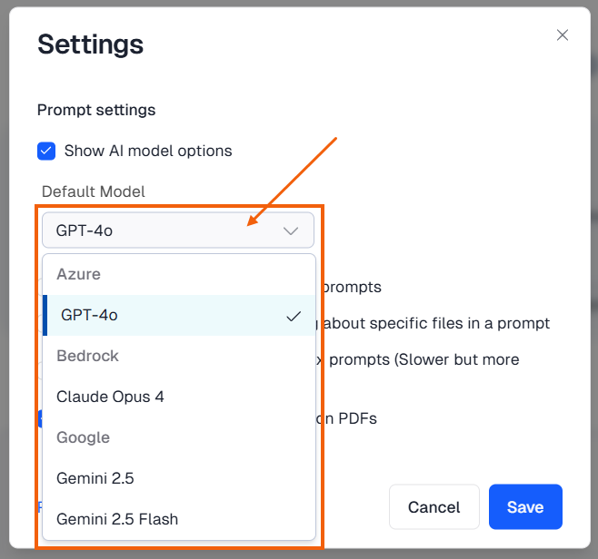The image size is (598, 559).
Task: Choose Claude Opus 4 from the dropdown
Action: 110,397
